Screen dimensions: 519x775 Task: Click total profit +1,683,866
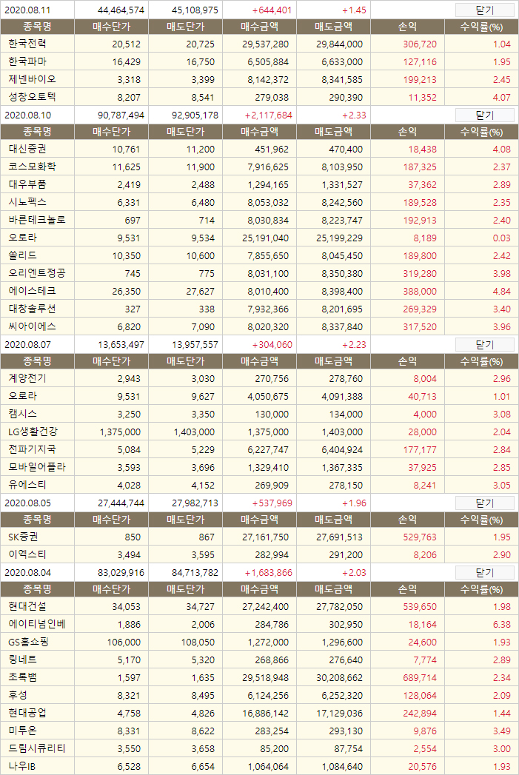click(269, 573)
